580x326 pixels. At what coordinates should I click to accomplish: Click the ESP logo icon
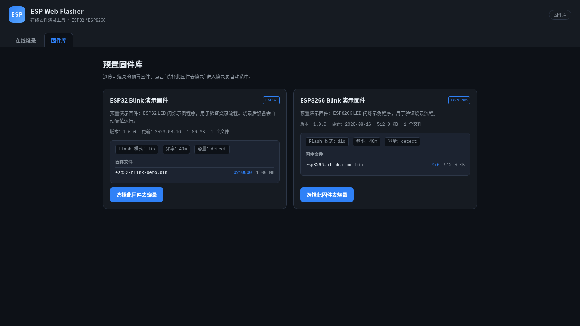coord(17,14)
